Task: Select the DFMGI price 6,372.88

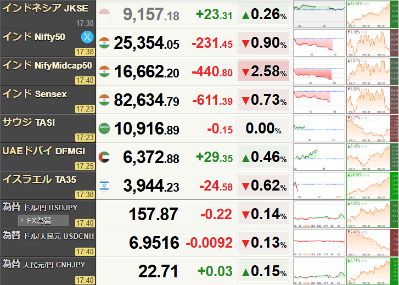Action: [x=151, y=157]
